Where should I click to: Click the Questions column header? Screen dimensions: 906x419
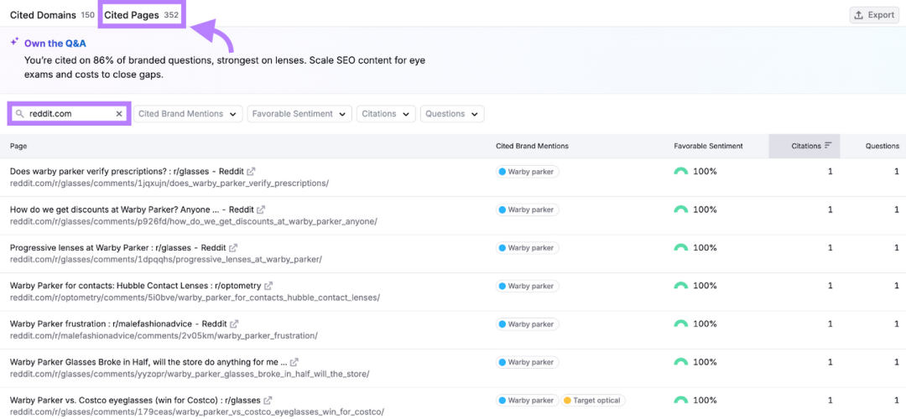point(882,146)
